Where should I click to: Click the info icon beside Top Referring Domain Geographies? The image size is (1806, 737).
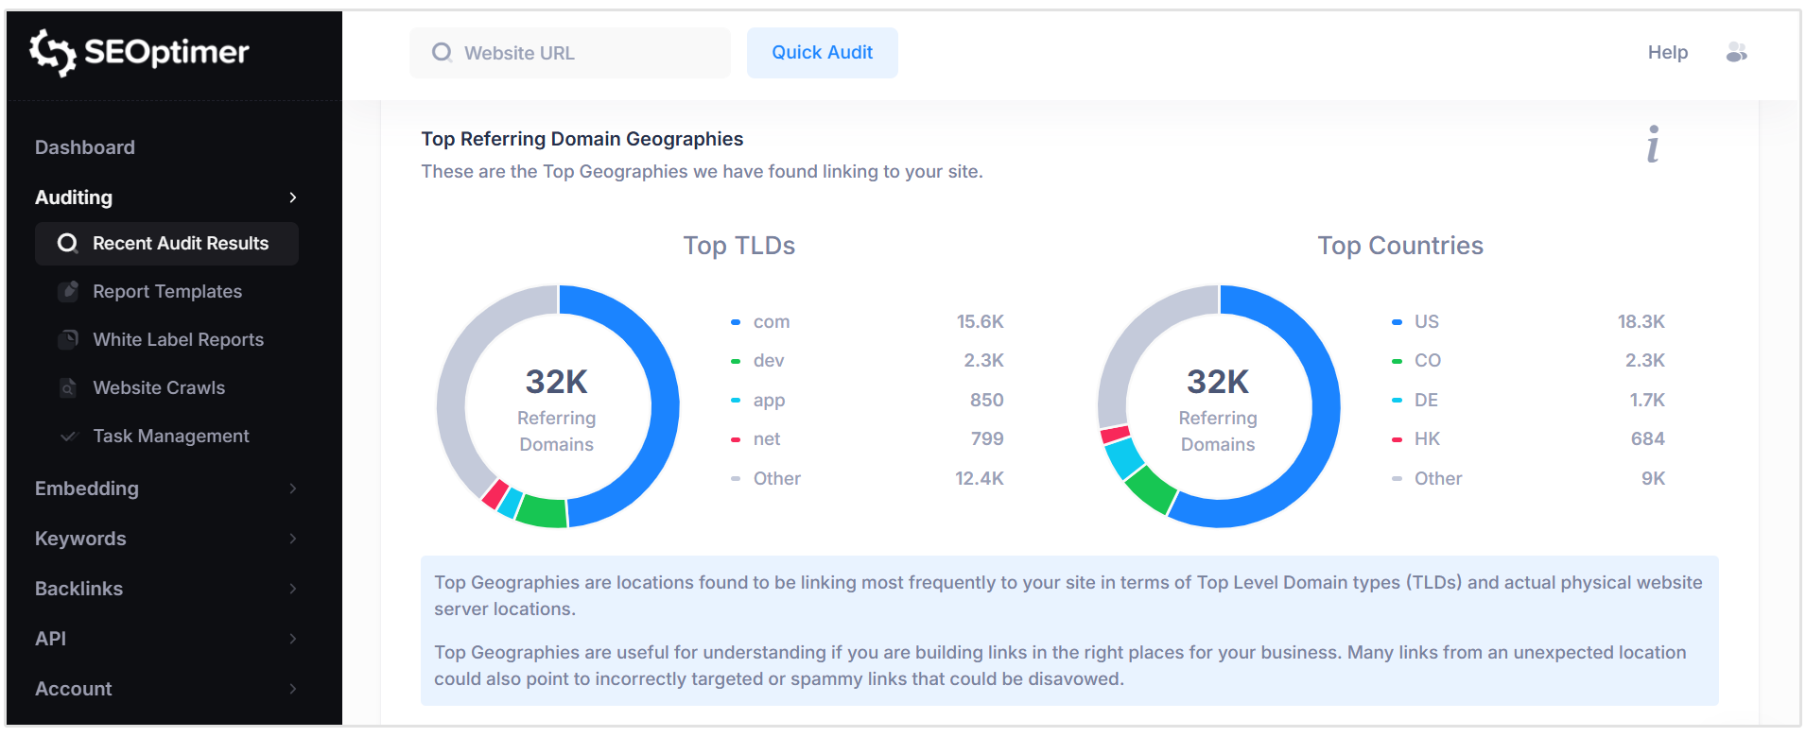tap(1652, 145)
